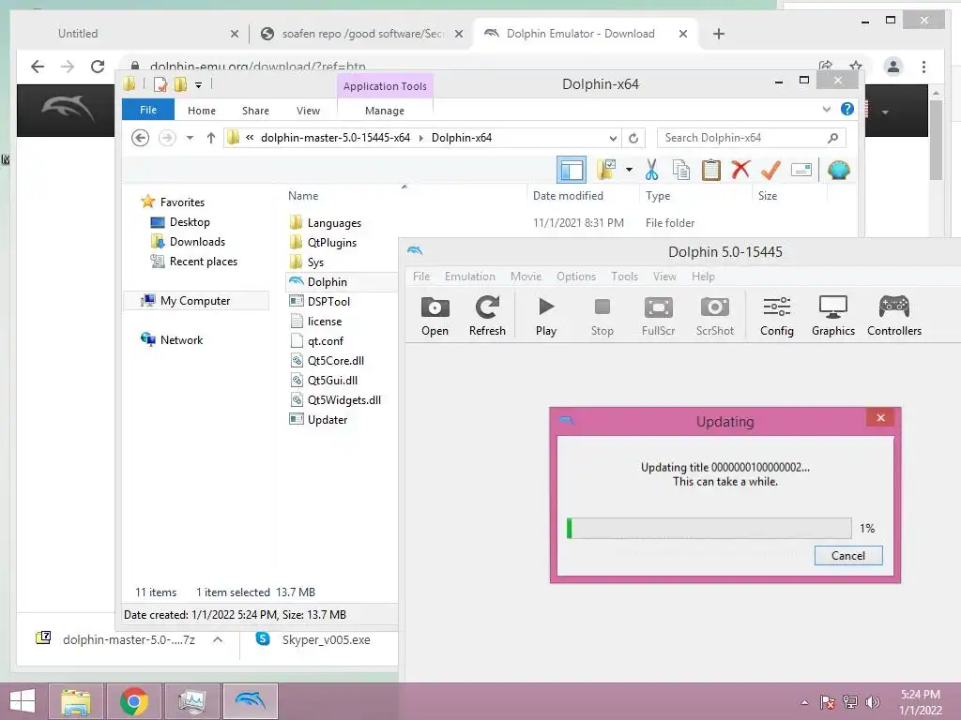This screenshot has width=961, height=720.
Task: Reload the page in Chrome
Action: coord(97,67)
